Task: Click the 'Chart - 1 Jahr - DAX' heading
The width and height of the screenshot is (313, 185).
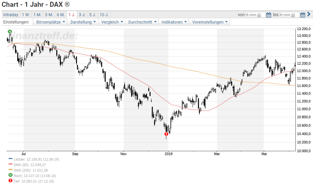Action: pyautogui.click(x=36, y=4)
